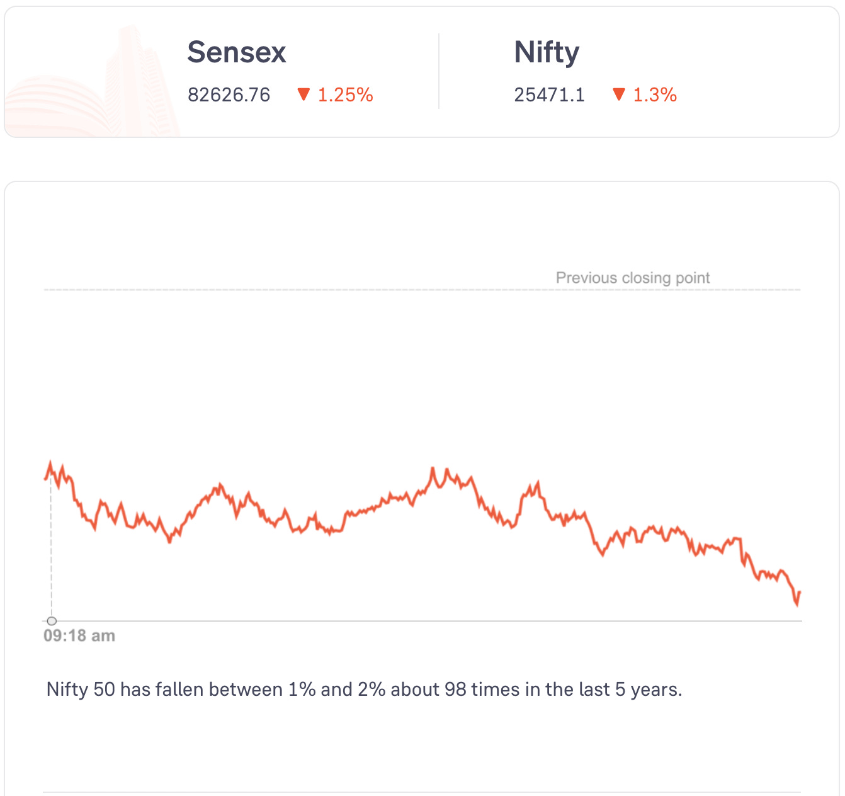Open the Sensex index heading

[237, 52]
